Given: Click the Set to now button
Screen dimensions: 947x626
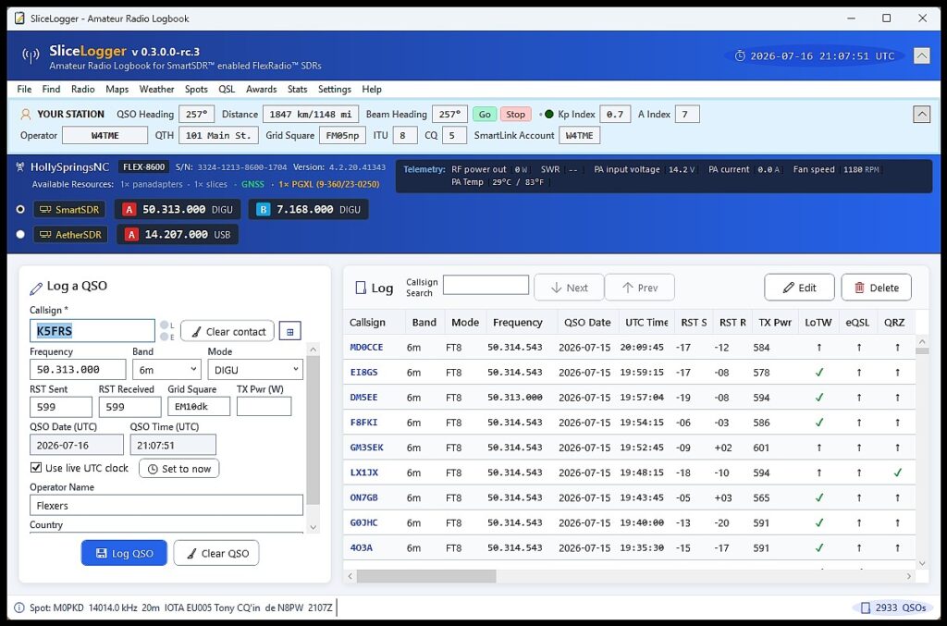Looking at the screenshot, I should pos(178,469).
